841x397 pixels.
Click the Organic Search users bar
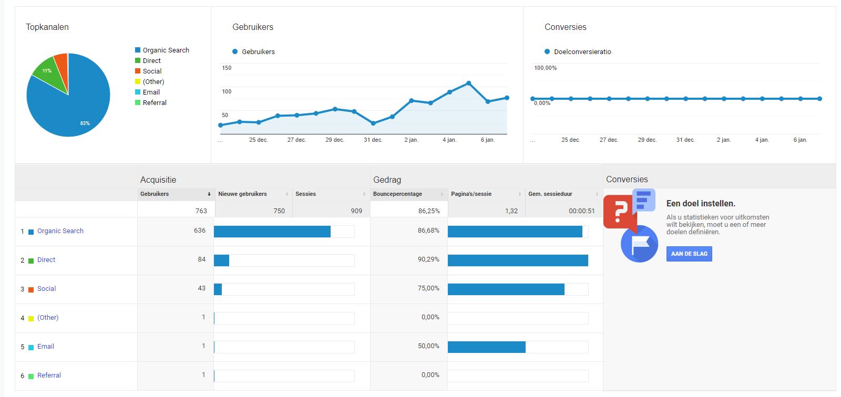272,232
